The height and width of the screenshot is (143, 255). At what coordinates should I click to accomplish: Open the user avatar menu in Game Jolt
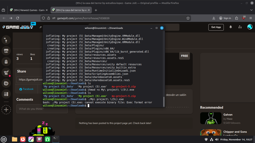(250, 27)
